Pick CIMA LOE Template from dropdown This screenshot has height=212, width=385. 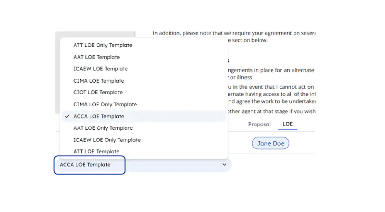tap(99, 81)
